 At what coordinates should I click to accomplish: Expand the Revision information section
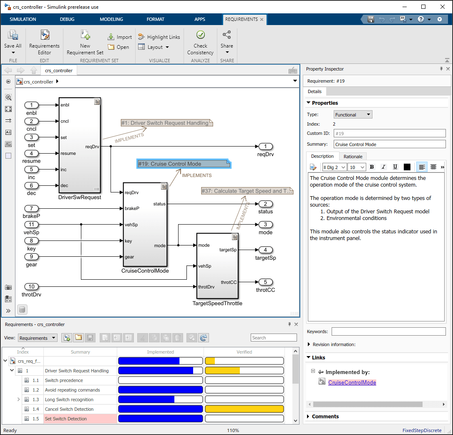pyautogui.click(x=309, y=344)
